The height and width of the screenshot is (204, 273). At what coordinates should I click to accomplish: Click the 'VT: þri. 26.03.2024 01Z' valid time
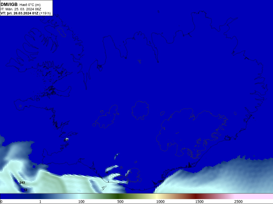click(19, 13)
